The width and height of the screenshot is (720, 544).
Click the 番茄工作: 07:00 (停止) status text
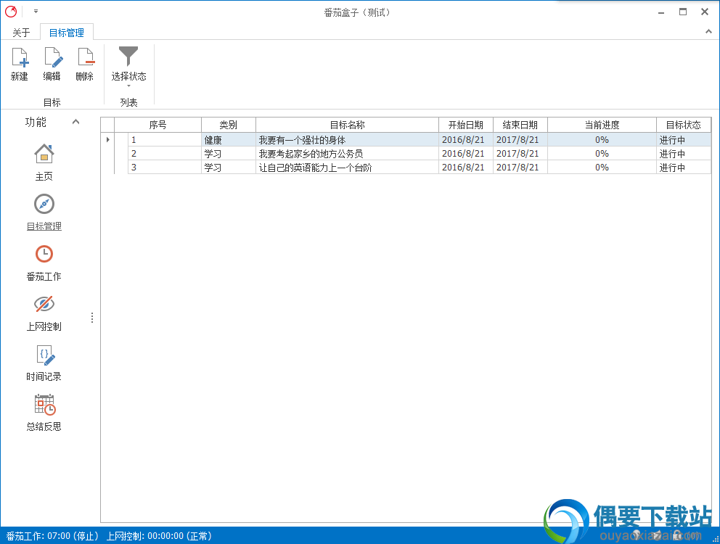pos(52,536)
